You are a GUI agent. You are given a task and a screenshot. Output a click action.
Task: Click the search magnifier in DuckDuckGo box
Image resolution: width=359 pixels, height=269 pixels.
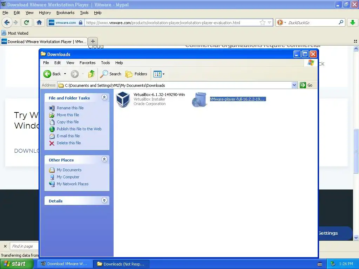pyautogui.click(x=341, y=22)
